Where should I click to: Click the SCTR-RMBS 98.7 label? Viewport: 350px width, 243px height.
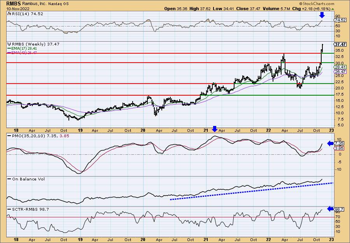pyautogui.click(x=30, y=209)
